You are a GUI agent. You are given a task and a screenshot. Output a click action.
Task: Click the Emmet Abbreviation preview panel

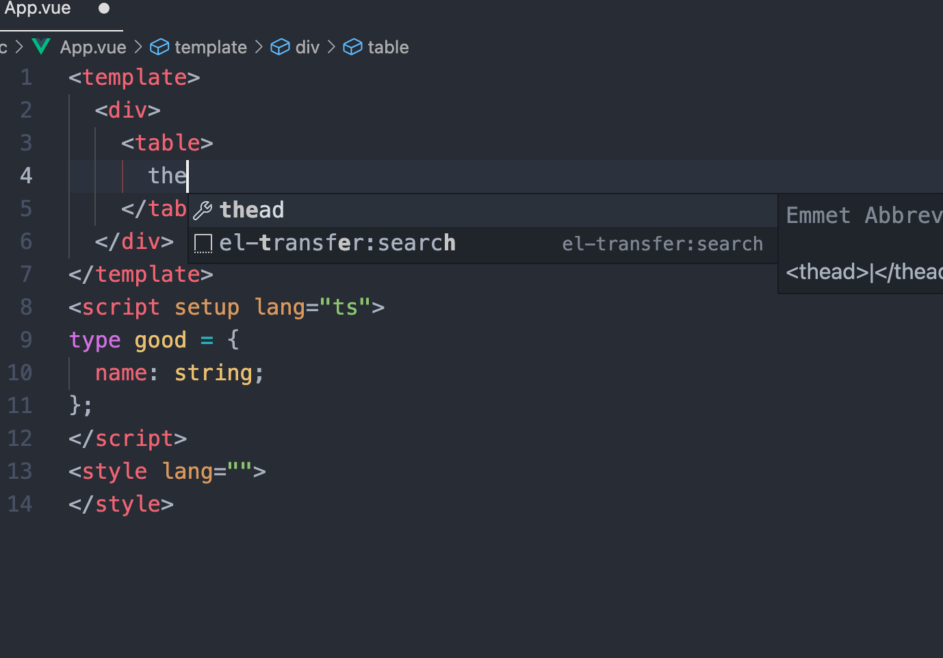coord(862,243)
